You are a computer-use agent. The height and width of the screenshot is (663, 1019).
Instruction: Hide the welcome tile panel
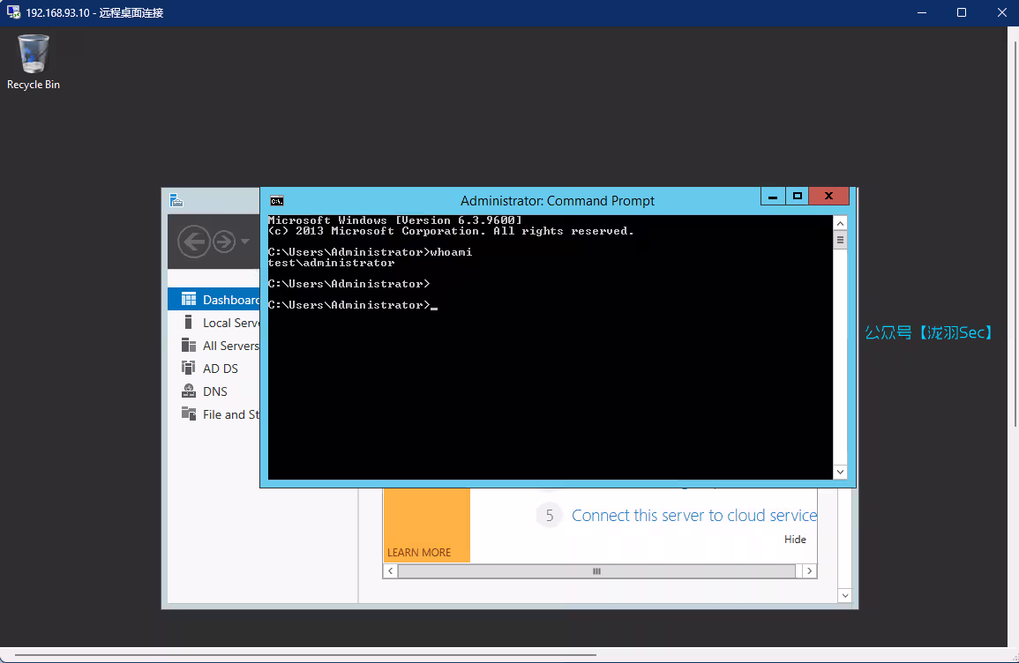coord(795,540)
